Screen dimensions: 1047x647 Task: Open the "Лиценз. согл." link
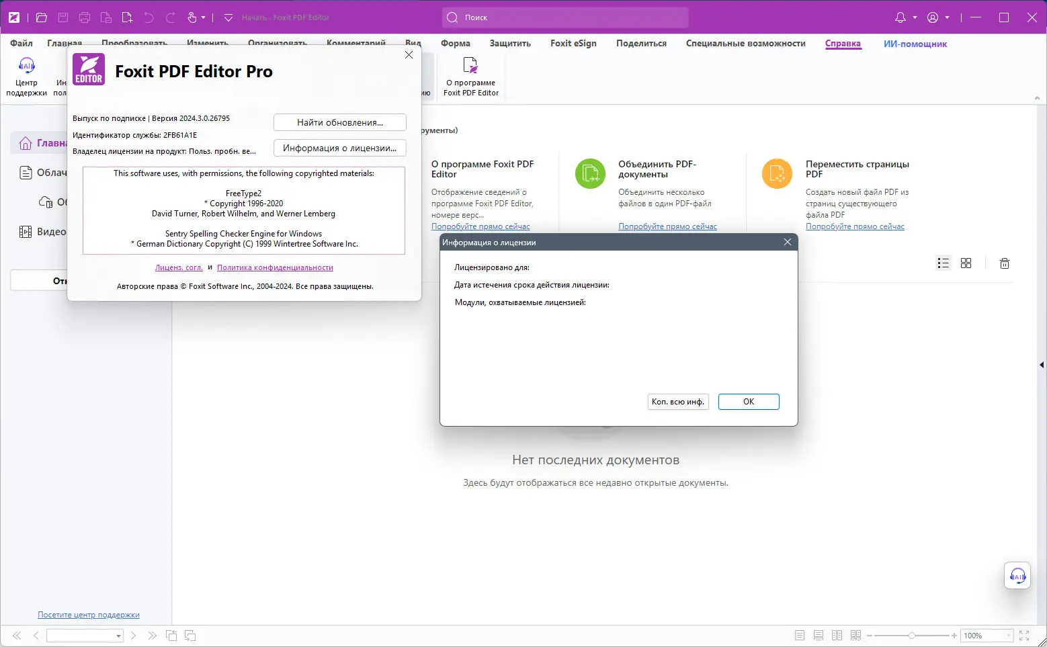179,267
